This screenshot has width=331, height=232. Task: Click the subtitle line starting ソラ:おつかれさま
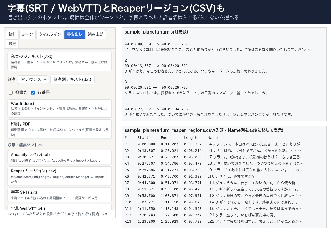[x=196, y=93]
